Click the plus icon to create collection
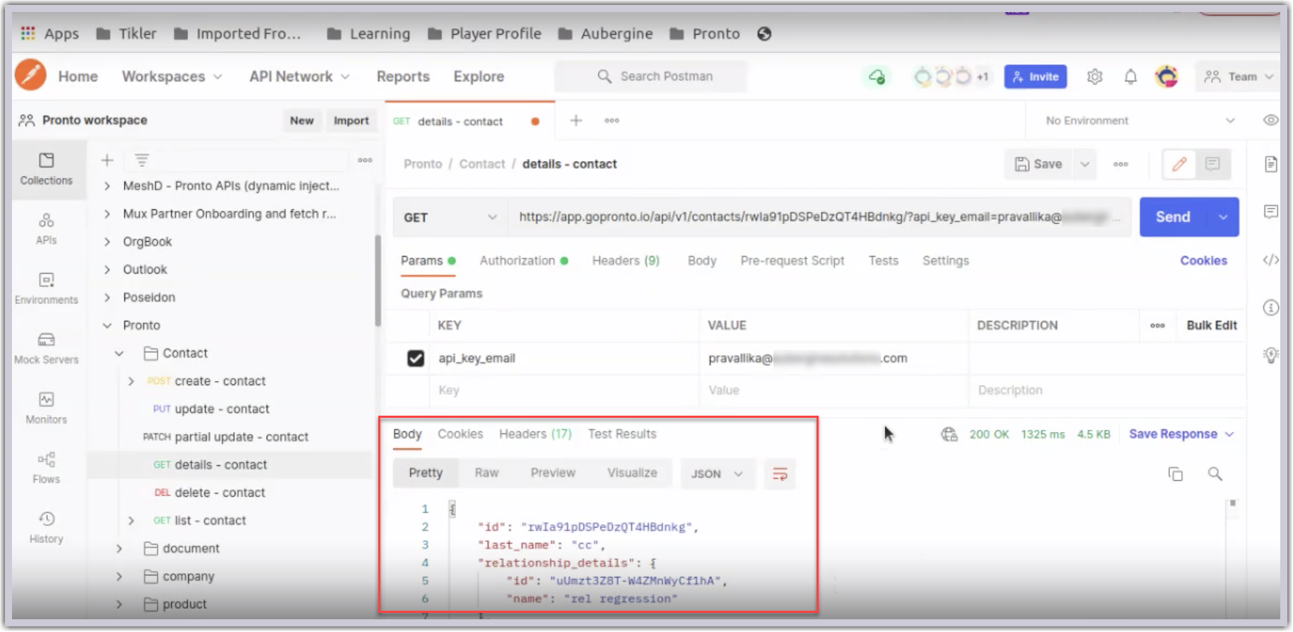Screen dimensions: 1293x632 pyautogui.click(x=107, y=160)
